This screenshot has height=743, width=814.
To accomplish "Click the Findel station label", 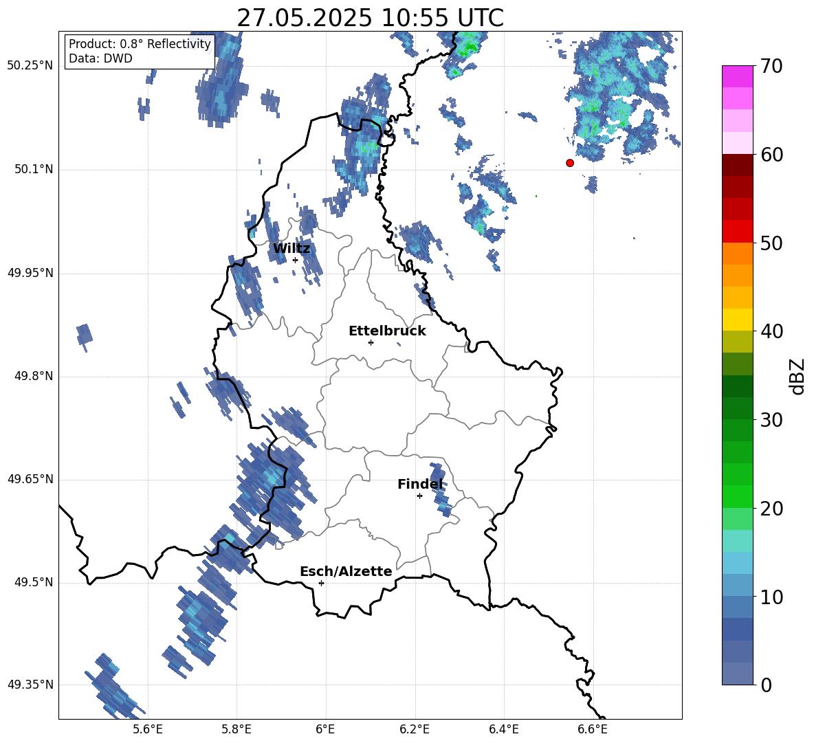I will pos(420,485).
